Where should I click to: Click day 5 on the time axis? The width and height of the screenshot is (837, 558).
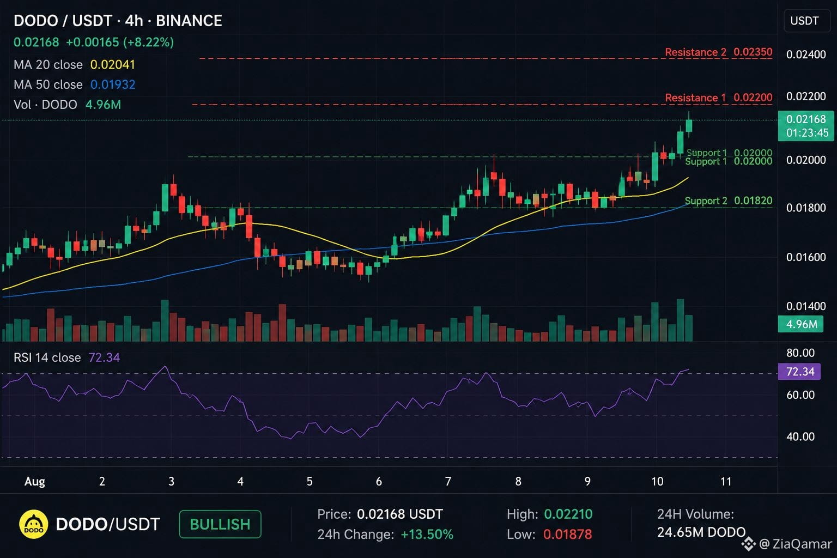(310, 482)
